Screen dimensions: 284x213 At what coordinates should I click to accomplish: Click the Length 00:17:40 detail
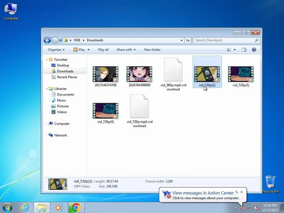106,181
